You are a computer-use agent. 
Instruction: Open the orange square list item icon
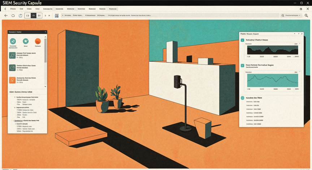(12, 80)
